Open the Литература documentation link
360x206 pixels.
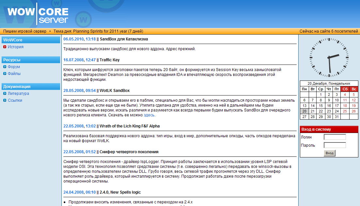coord(18,94)
